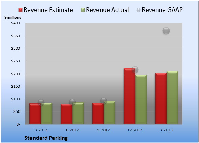Click the GAAP sphere marker for 3-2013
The width and height of the screenshot is (199, 143).
click(166, 31)
